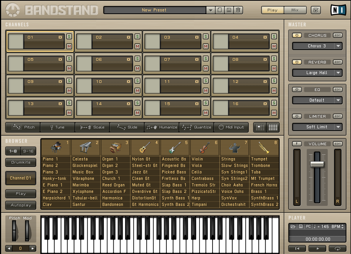
Task: Switch to the Mix view tab
Action: click(295, 10)
